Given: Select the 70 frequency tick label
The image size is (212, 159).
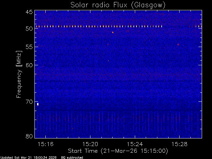Looking at the screenshot, I should pyautogui.click(x=29, y=102).
